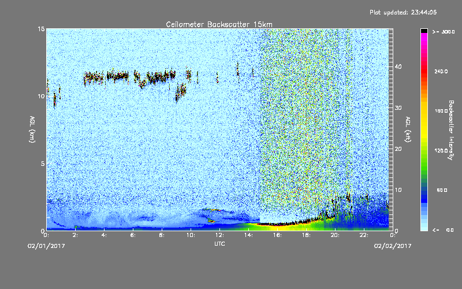Click the 6: hour tick label
The height and width of the screenshot is (289, 462).
(133, 235)
